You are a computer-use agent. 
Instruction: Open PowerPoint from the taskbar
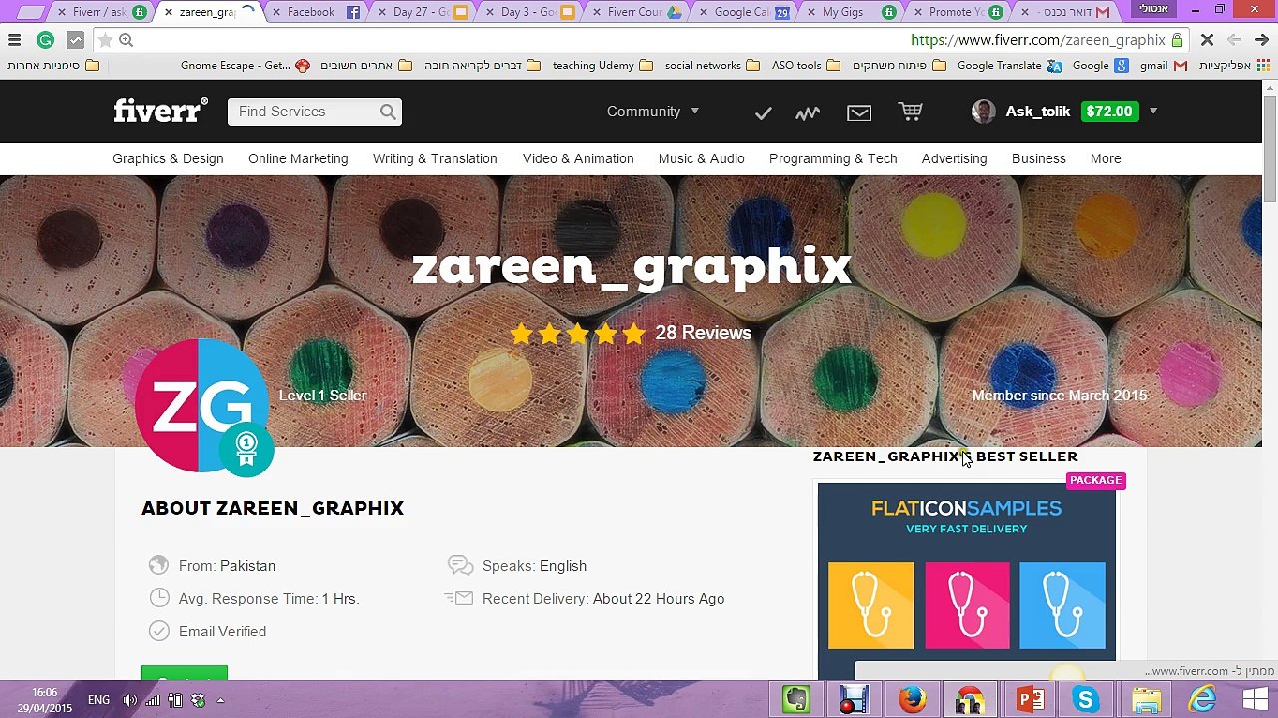pyautogui.click(x=1030, y=699)
